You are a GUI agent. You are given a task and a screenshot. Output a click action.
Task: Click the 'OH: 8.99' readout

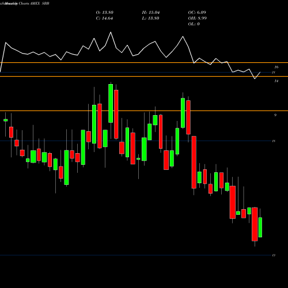[x=198, y=18]
